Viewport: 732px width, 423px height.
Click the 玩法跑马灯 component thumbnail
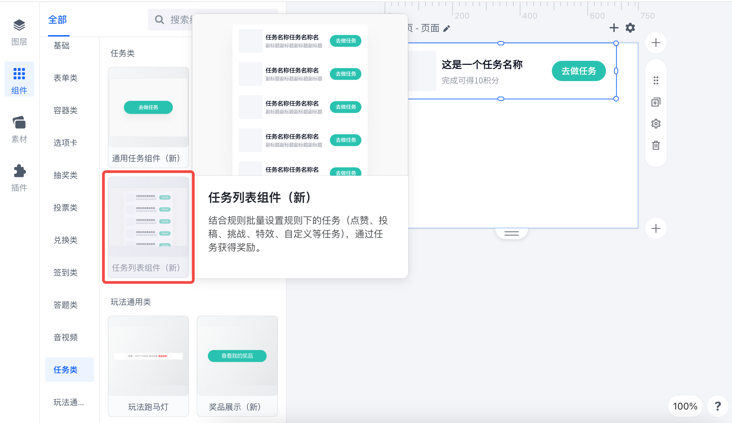point(148,366)
